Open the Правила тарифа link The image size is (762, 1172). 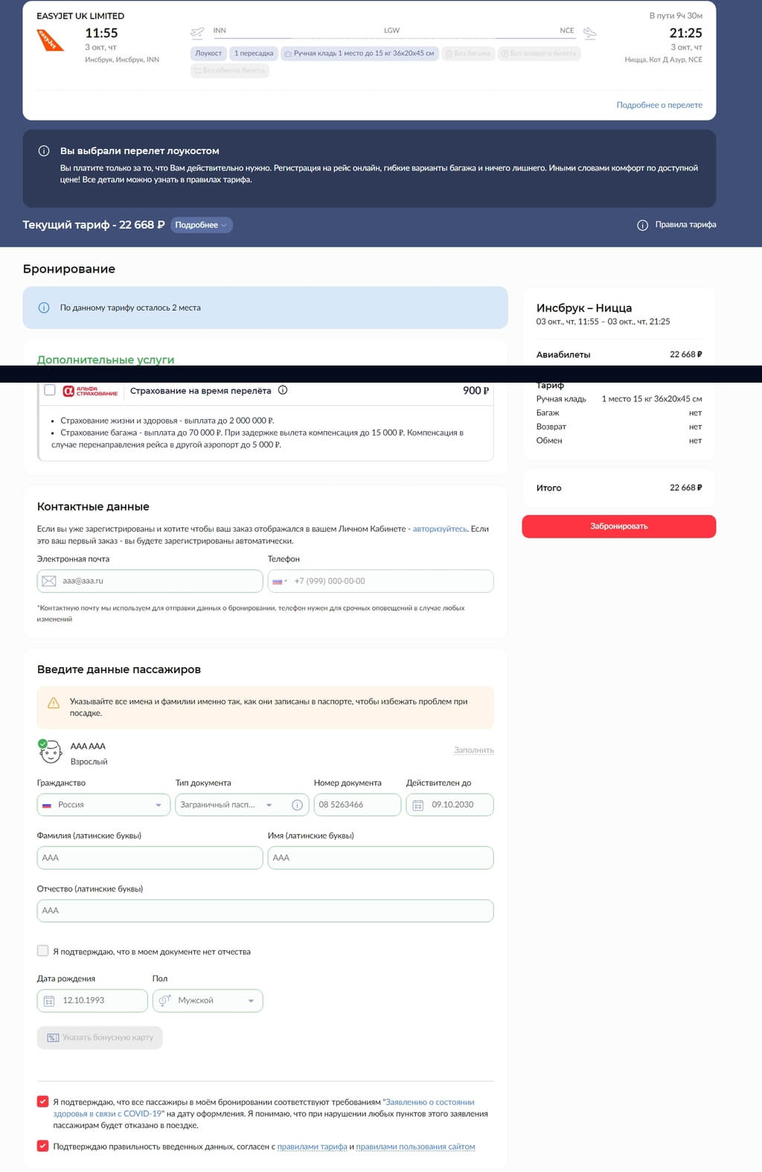click(x=685, y=225)
